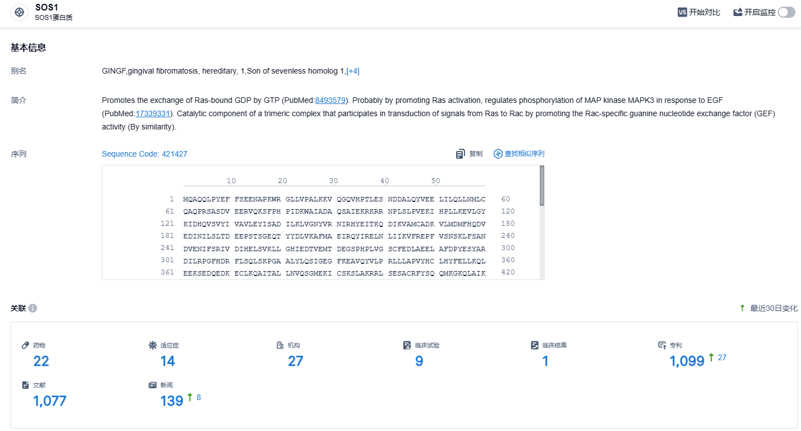Click the info icon next to 关联
The width and height of the screenshot is (801, 431).
click(x=33, y=308)
